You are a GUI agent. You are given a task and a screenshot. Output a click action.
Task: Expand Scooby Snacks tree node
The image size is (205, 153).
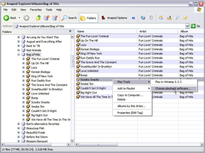[x=23, y=102]
